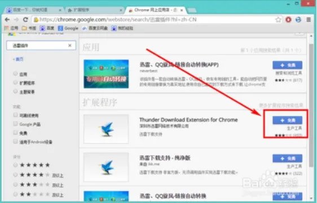Select the four stars and up filter
The image size is (317, 203).
click(15, 175)
